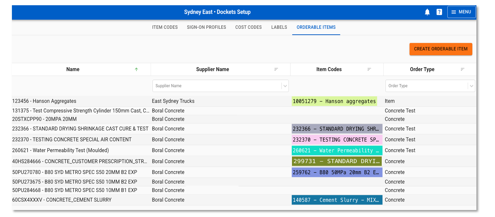
Task: Open the MENU button
Action: point(461,12)
